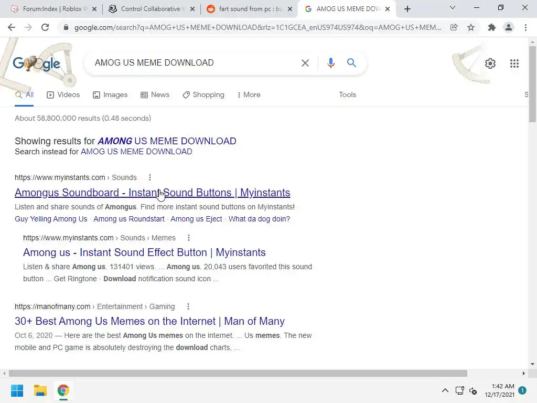
Task: Go back to the previous page
Action: pos(12,27)
